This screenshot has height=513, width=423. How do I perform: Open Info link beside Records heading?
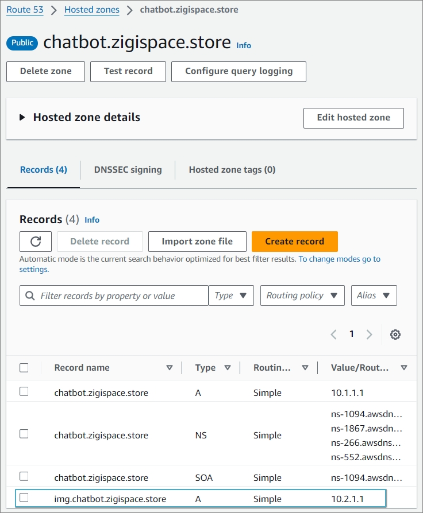(x=92, y=220)
